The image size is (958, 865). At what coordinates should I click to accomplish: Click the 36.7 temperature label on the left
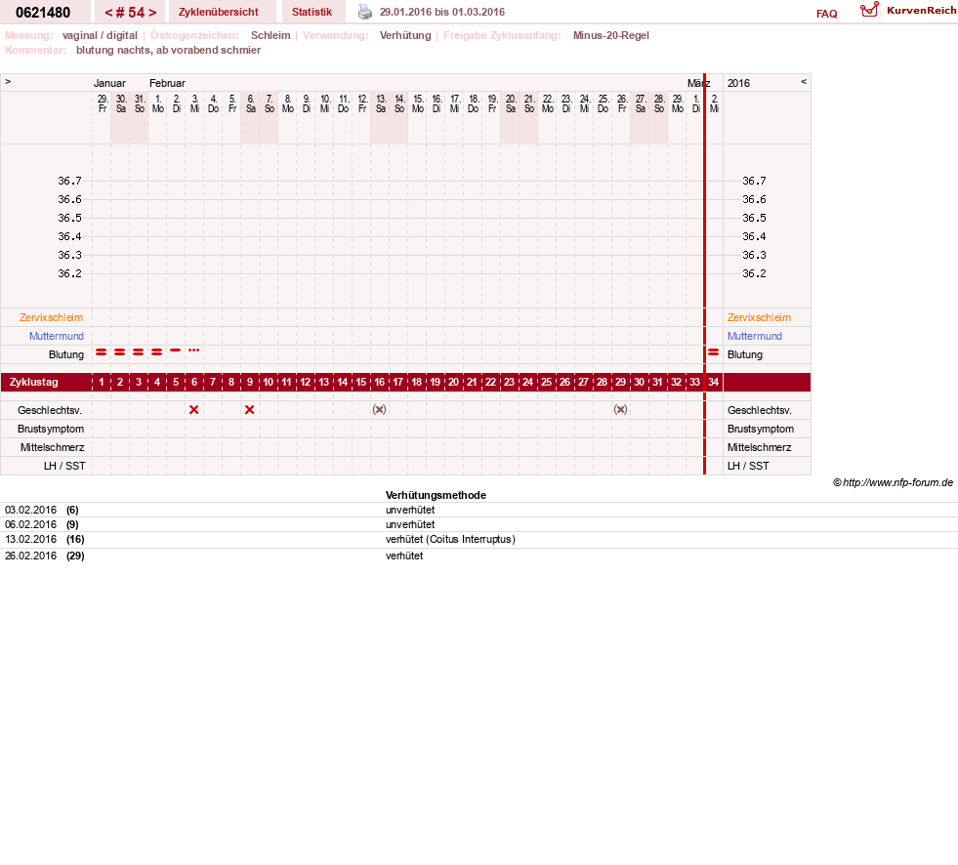click(69, 181)
